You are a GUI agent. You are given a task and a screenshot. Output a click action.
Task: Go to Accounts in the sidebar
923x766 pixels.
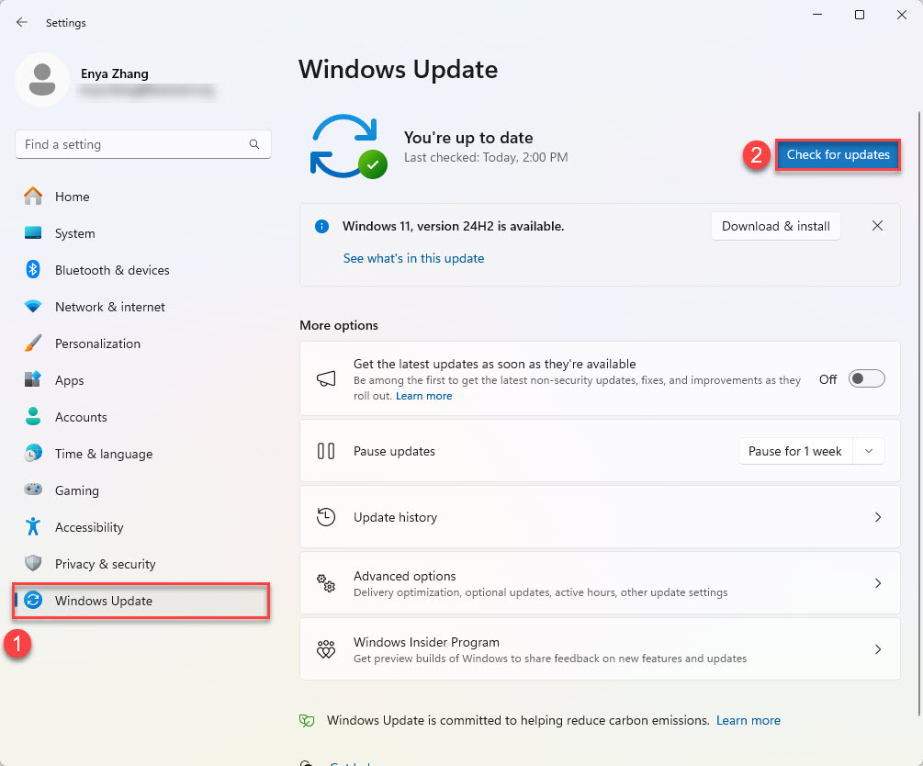(81, 417)
